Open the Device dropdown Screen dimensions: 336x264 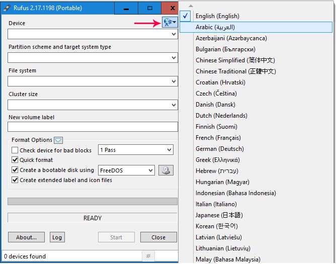coord(93,34)
